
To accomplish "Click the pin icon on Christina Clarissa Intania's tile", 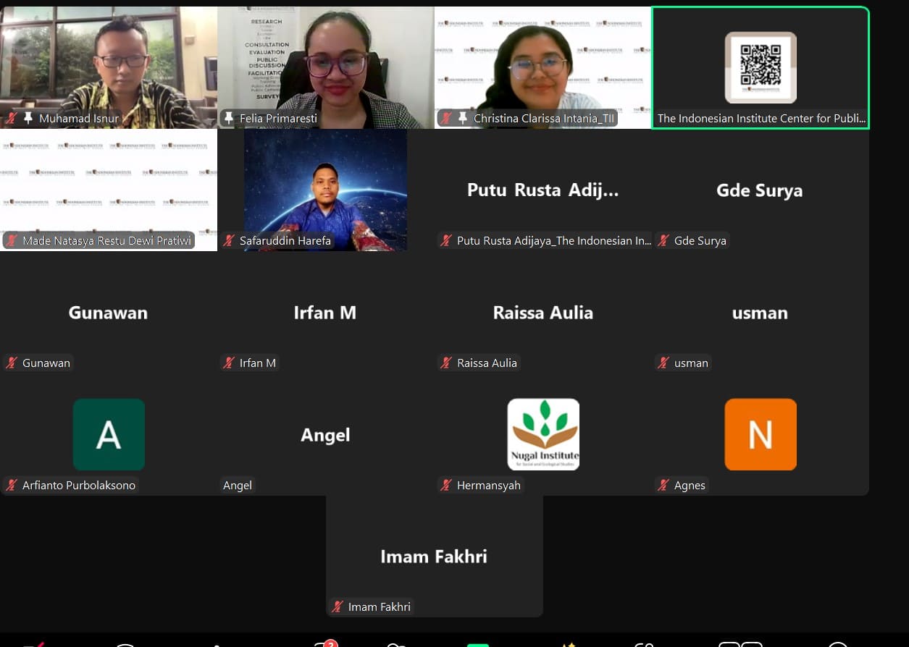I will pos(464,118).
